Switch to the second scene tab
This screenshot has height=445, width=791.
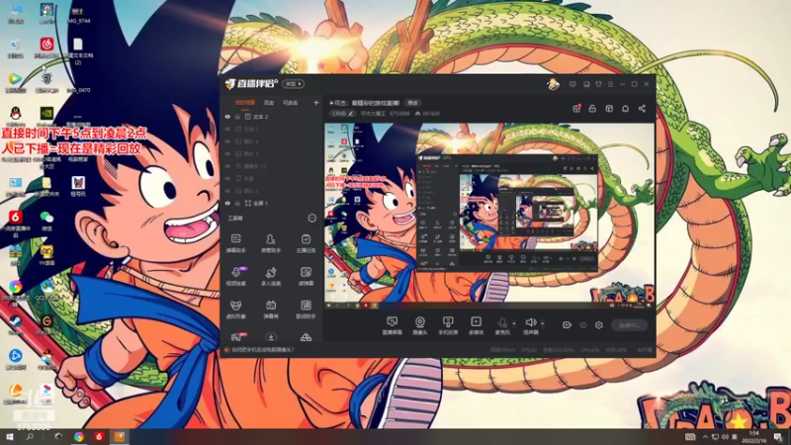tap(269, 103)
